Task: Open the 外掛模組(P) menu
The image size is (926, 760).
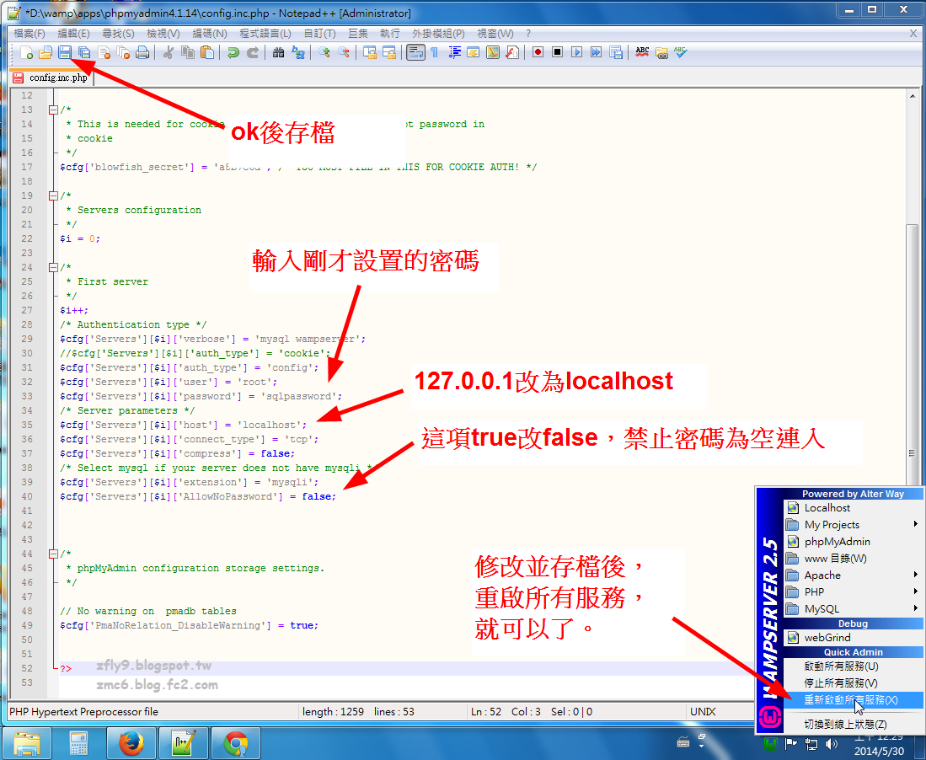Action: [x=438, y=34]
